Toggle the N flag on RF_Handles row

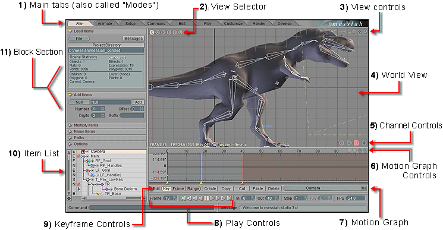coord(74,166)
